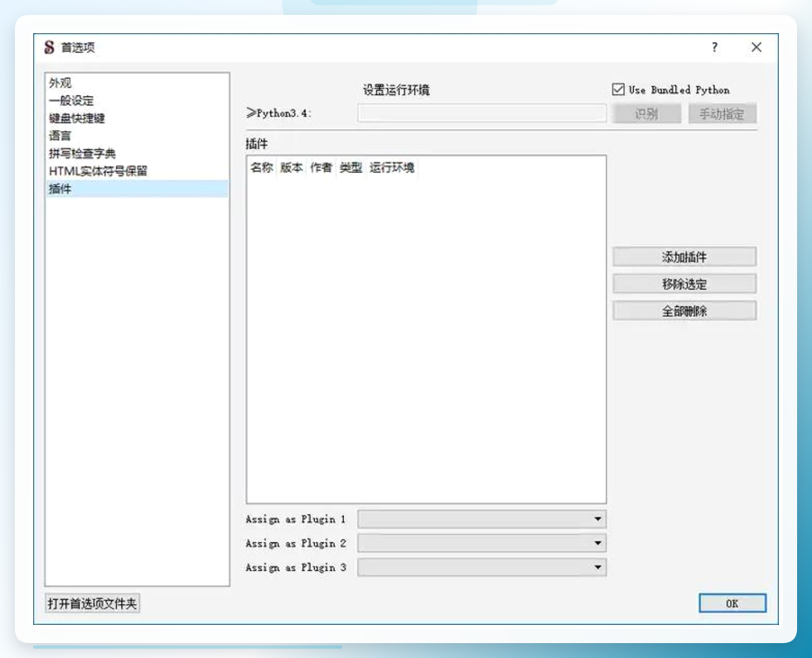Uncheck Use Bundled Python checkbox
This screenshot has height=658, width=812.
618,89
